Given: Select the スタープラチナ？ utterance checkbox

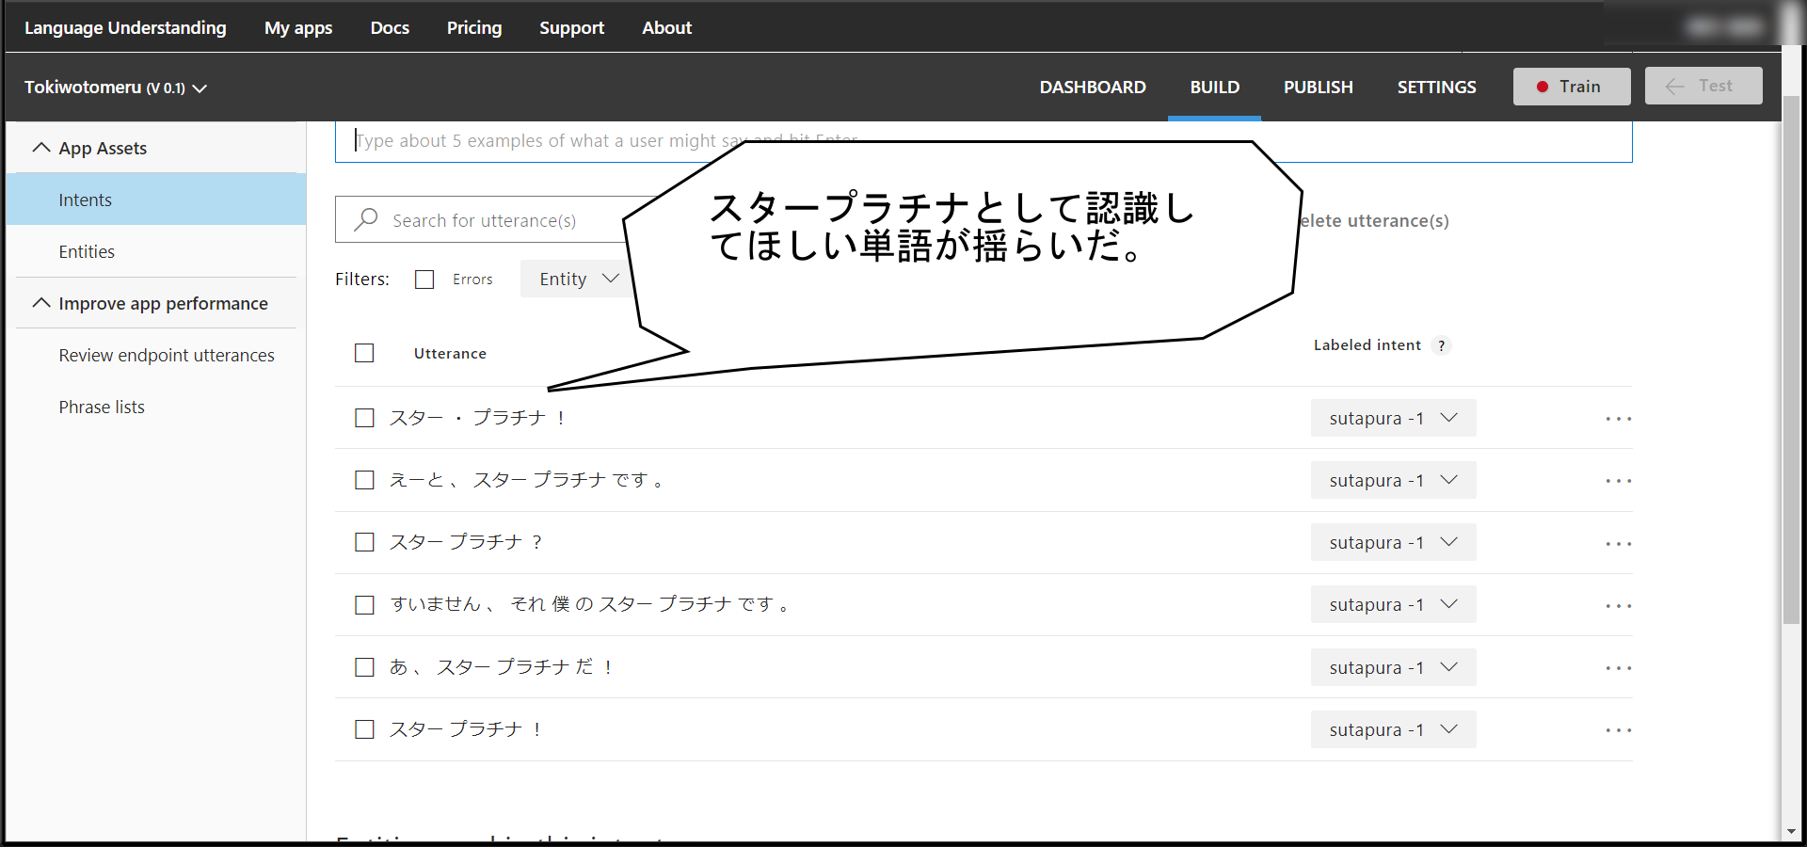Looking at the screenshot, I should pos(364,542).
